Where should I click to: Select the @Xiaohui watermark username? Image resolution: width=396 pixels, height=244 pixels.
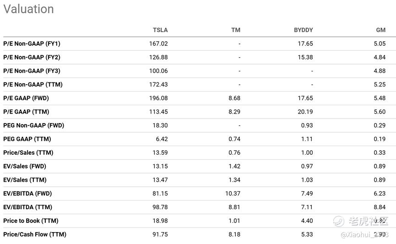[x=364, y=235]
